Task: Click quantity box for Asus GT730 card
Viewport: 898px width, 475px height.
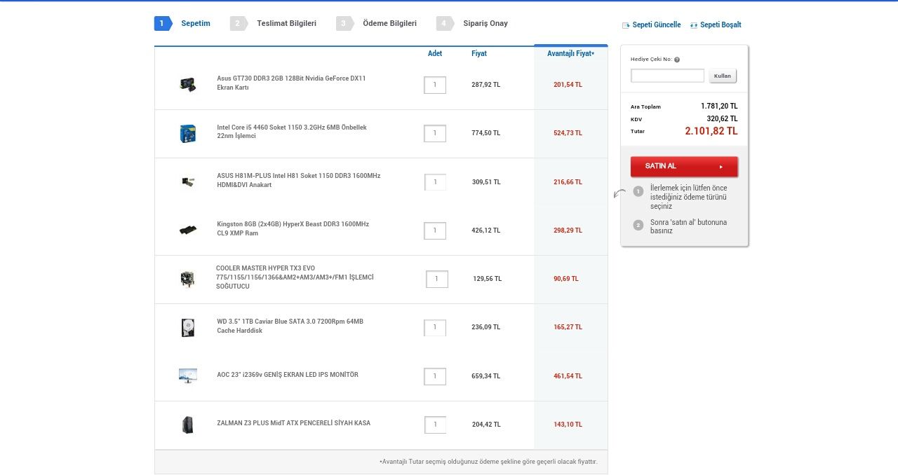Action: tap(435, 85)
